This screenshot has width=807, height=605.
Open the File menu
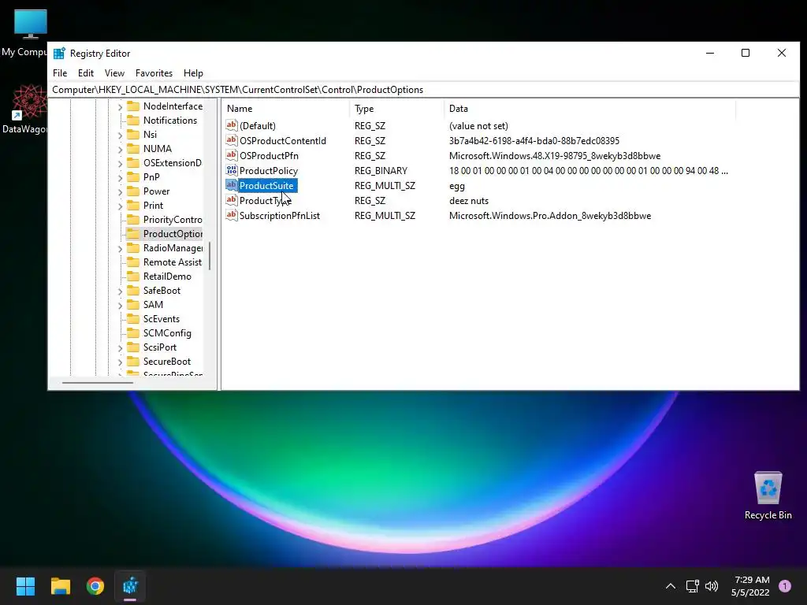(60, 73)
